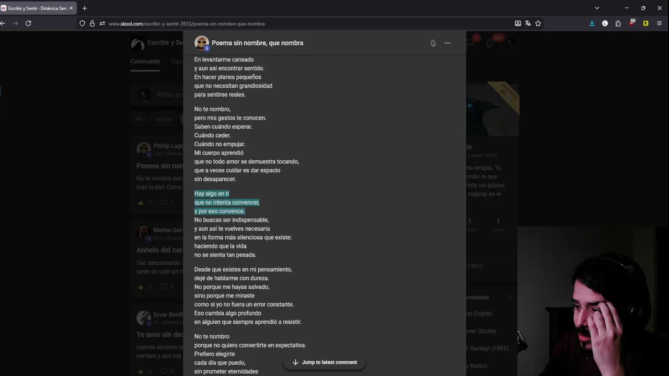Click the tracking protection shield icon
This screenshot has width=669, height=376.
point(82,23)
